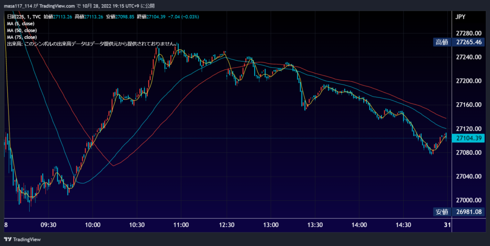Click the 10:30 time axis label
490x246 pixels.
137,225
